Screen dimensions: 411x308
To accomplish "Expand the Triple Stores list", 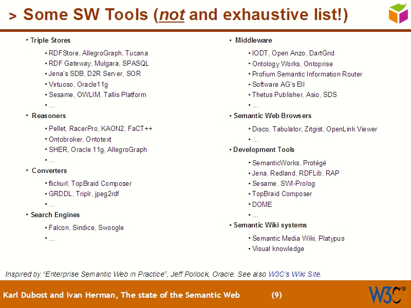I will 50,40.
